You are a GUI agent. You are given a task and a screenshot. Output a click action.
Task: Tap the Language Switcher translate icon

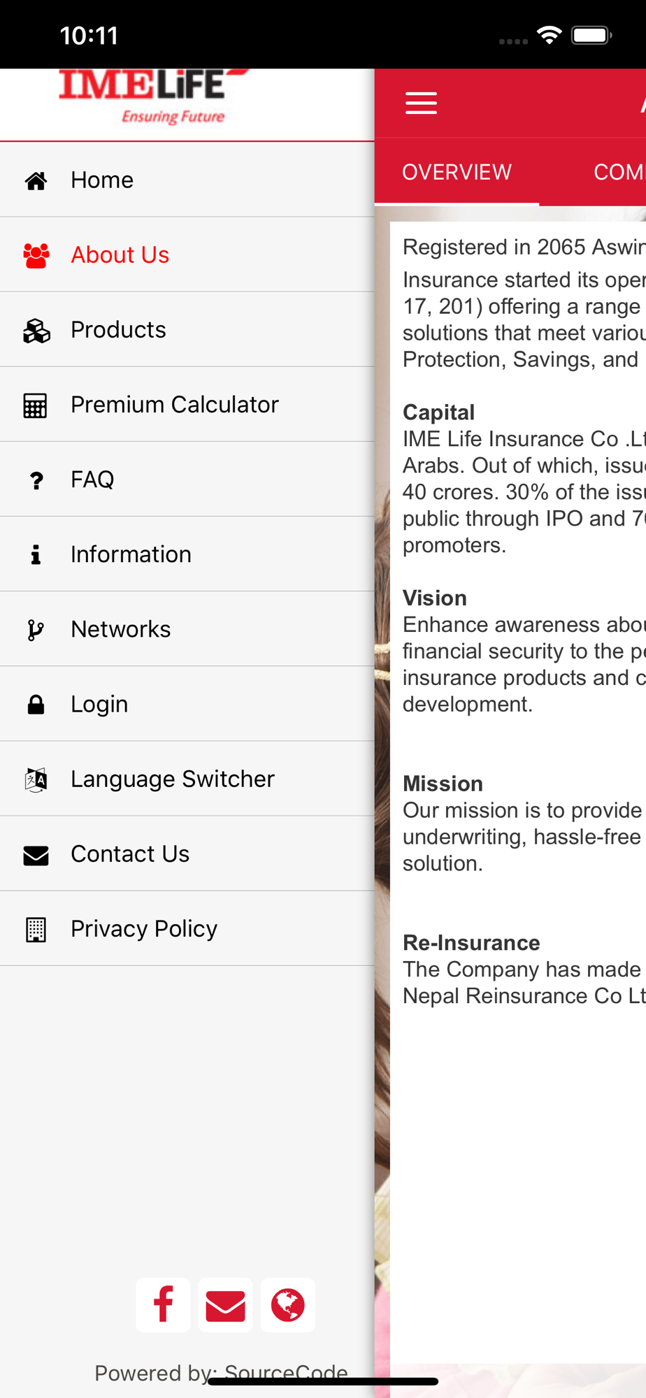36,779
